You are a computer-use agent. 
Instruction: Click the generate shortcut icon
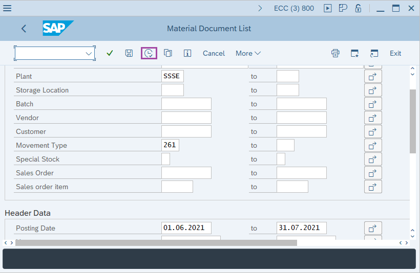(x=374, y=53)
